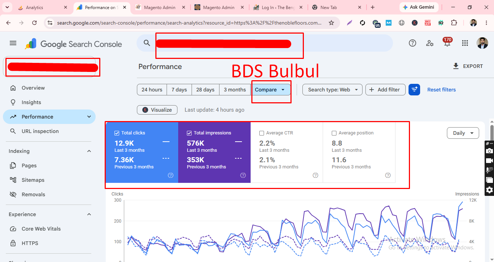Click the Add filter button

pos(385,90)
